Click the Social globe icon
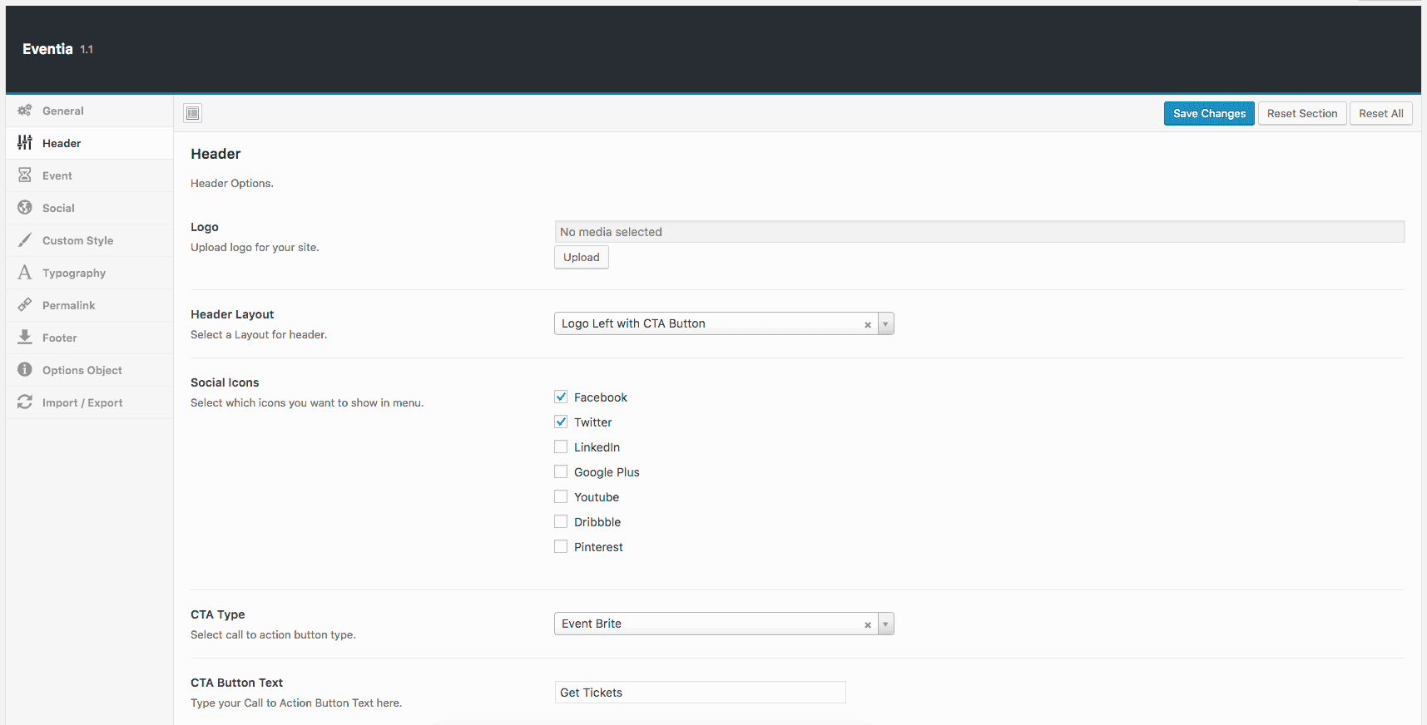 [25, 208]
